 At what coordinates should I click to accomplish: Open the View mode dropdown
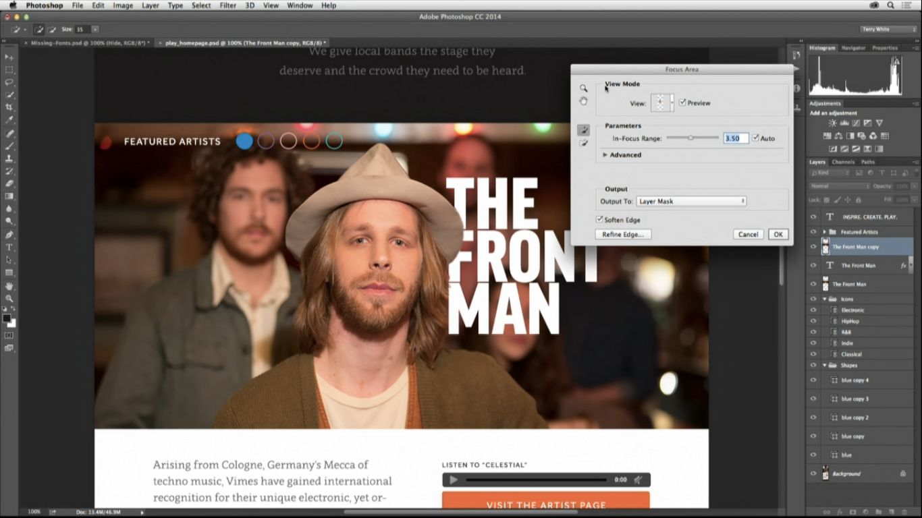(672, 103)
